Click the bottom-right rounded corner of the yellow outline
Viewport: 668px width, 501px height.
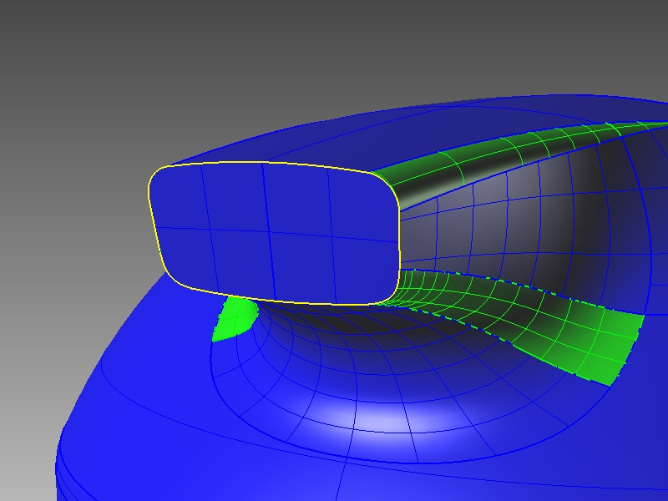click(x=391, y=294)
